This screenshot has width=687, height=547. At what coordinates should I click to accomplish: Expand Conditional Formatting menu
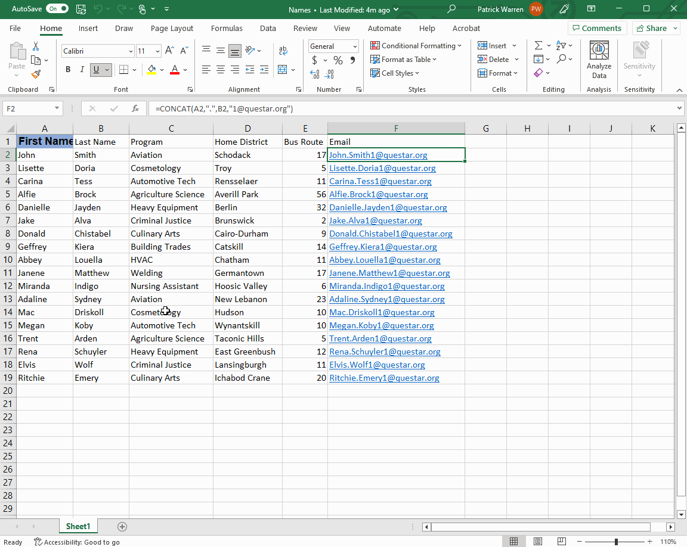[416, 46]
